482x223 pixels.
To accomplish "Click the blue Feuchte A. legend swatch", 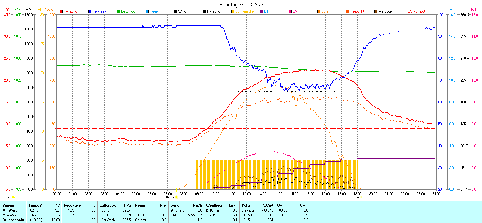I will [x=90, y=11].
